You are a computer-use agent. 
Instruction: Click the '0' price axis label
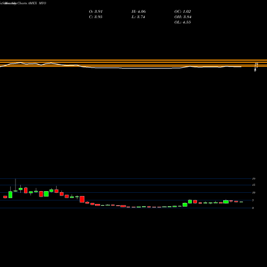[253, 208]
